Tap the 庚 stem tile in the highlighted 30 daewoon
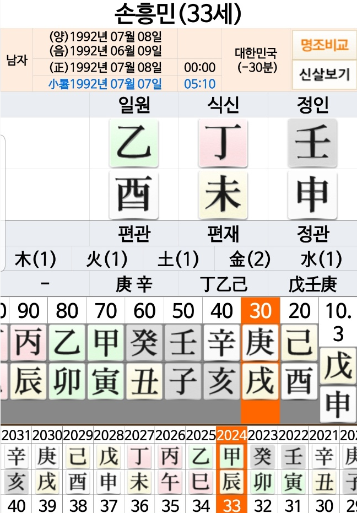357x513 pixels. (x=260, y=343)
